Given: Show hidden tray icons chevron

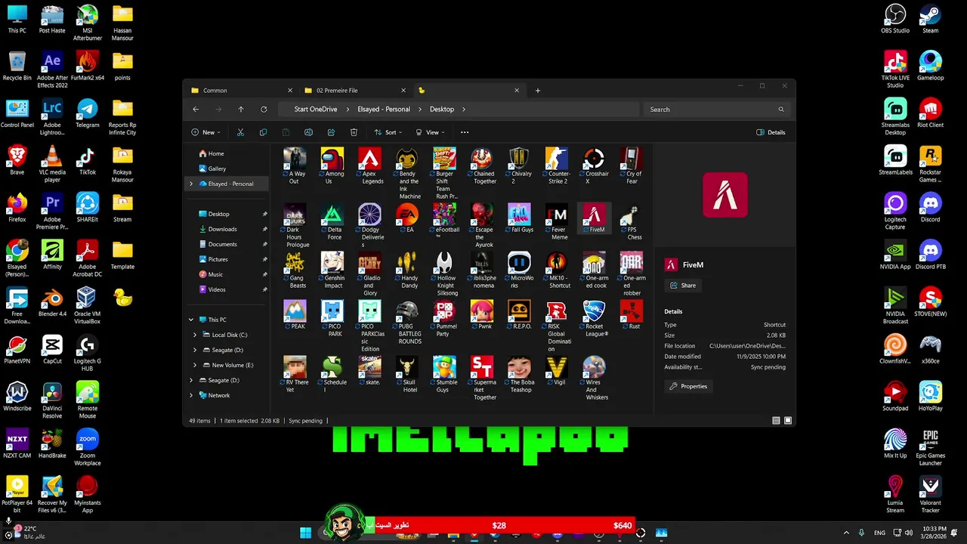Looking at the screenshot, I should (x=846, y=533).
